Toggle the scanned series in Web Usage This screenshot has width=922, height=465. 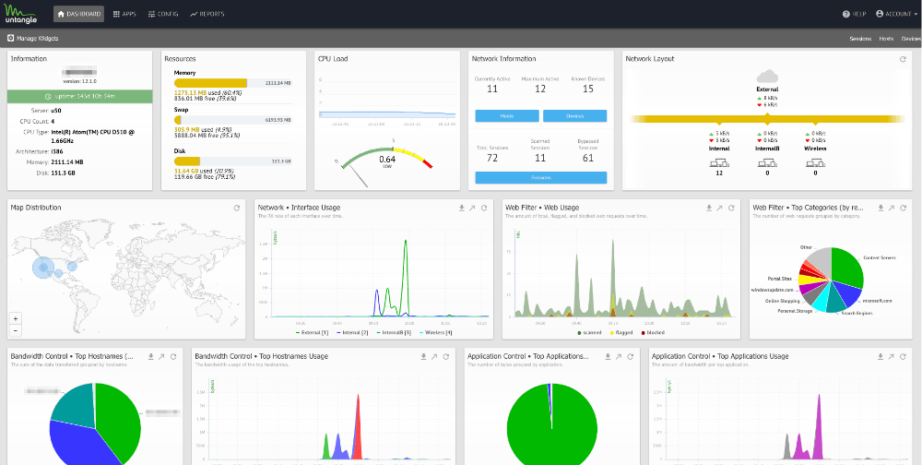coord(590,332)
